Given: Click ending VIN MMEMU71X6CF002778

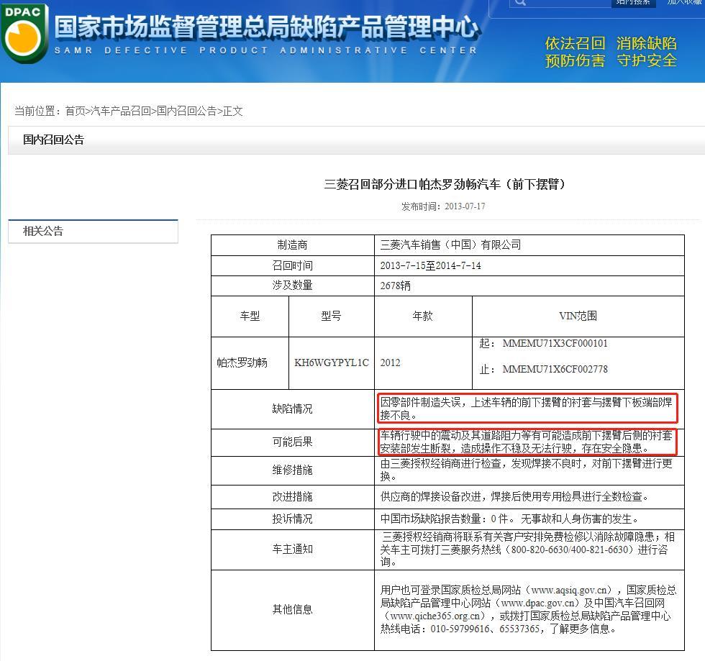Looking at the screenshot, I should 555,370.
